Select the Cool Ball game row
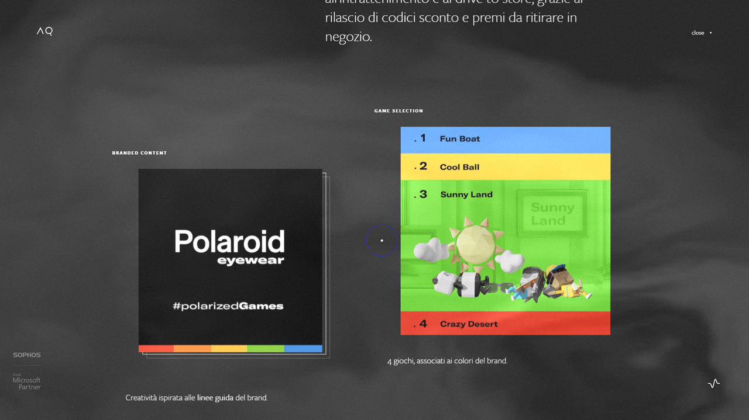 tap(506, 166)
